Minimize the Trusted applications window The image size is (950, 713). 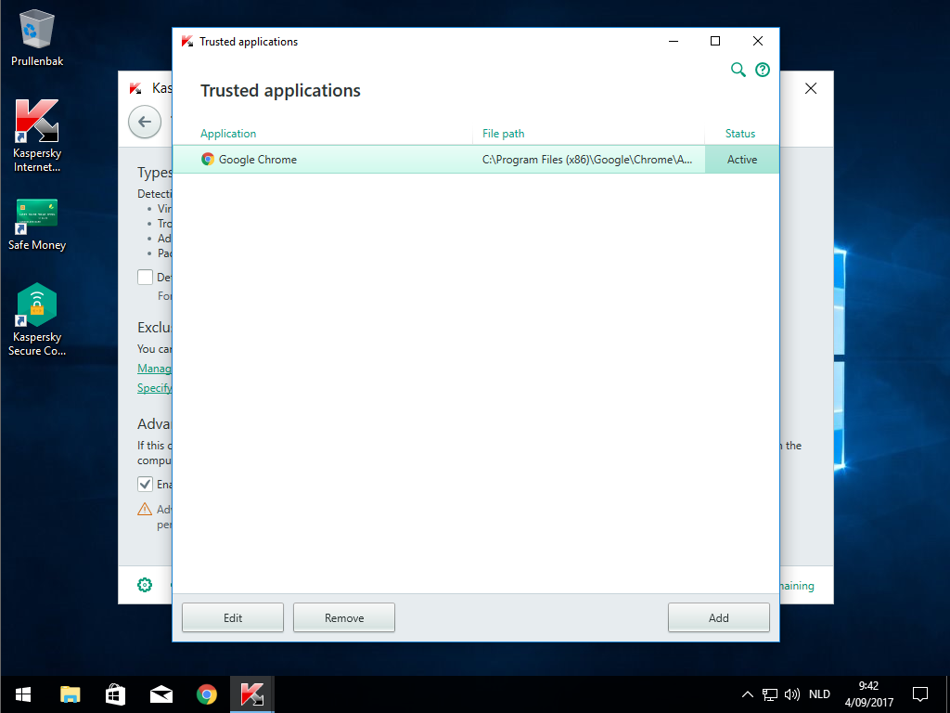click(674, 41)
